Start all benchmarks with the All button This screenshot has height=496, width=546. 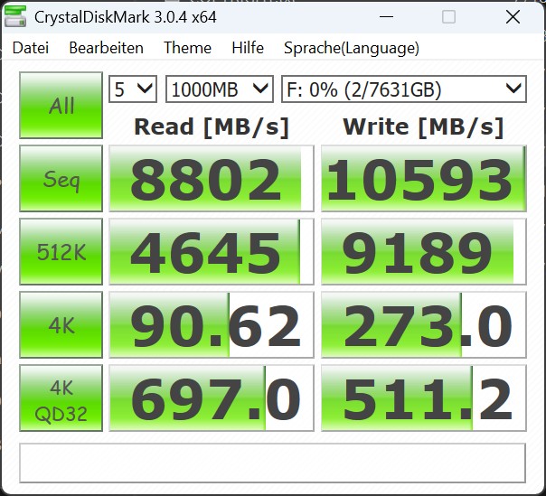coord(61,106)
